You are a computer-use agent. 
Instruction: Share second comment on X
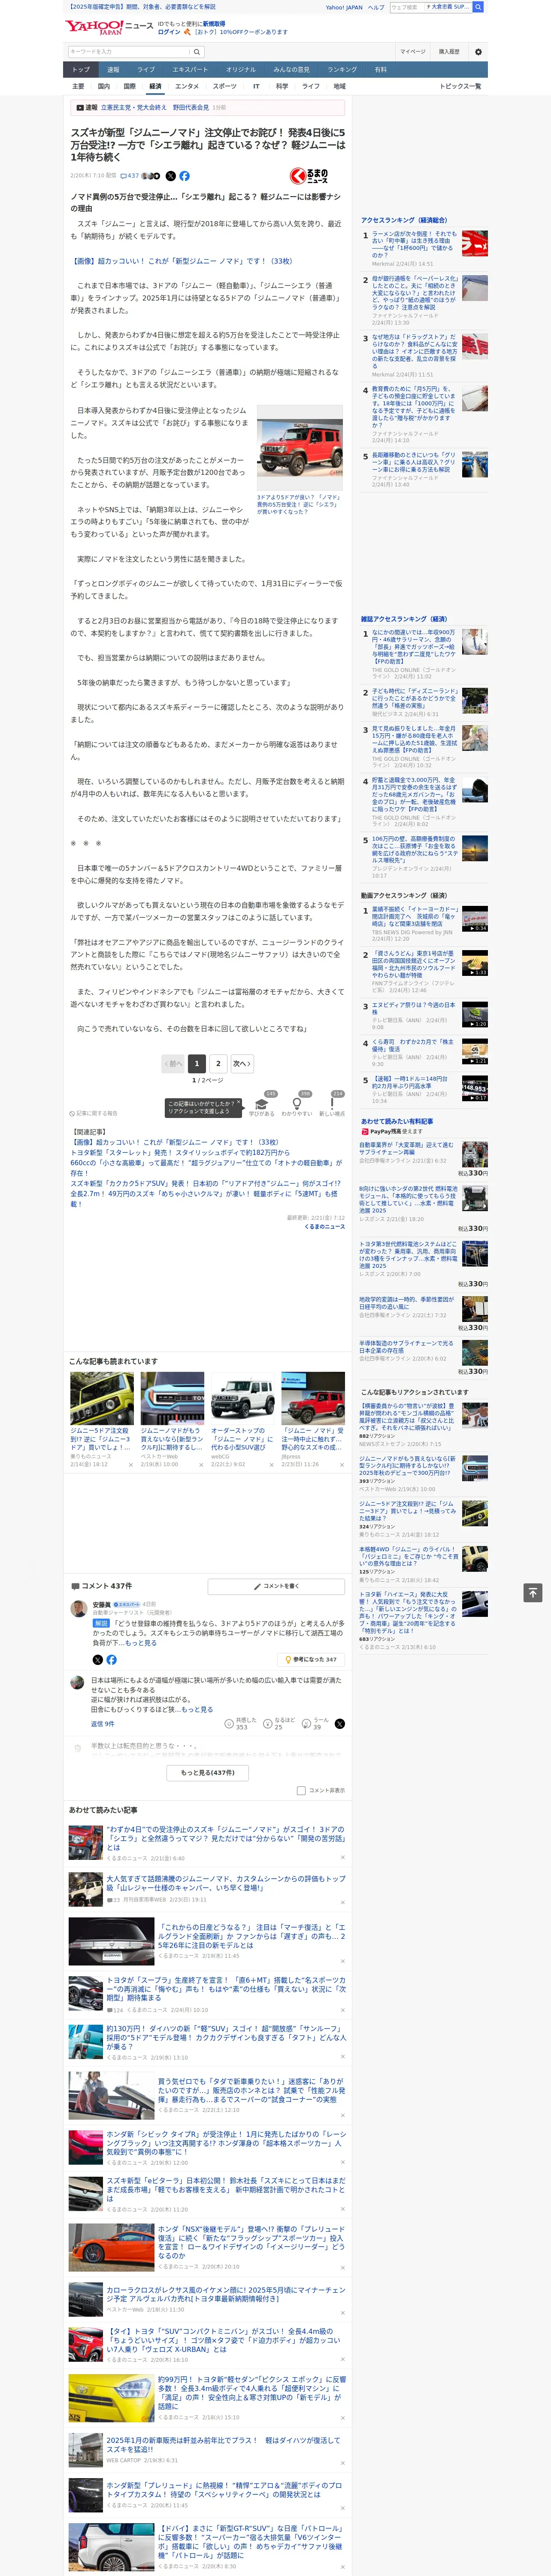pos(340,1724)
